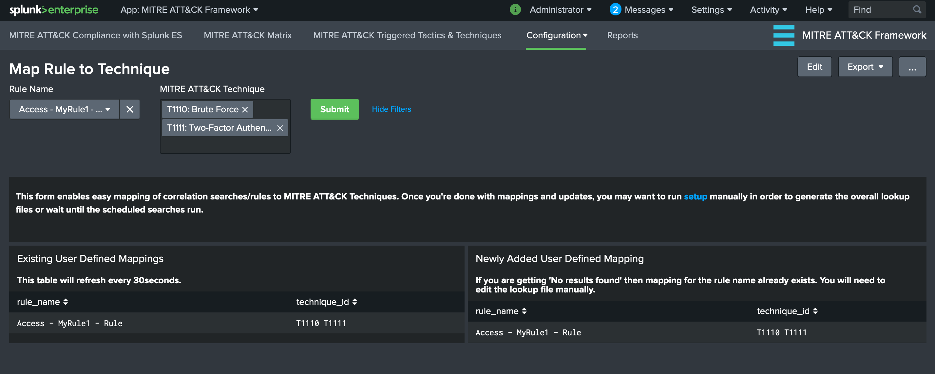Click the search magnifier icon in Find box

[917, 10]
